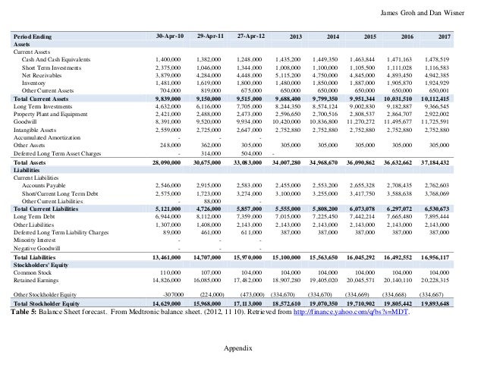
Task: Select Total Stockholder Equity value 19,893,648
Action: coord(435,303)
